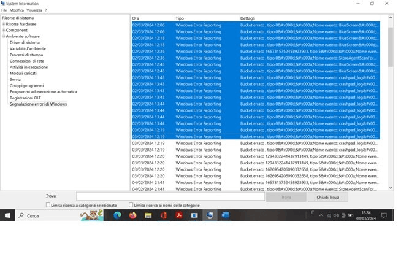The height and width of the screenshot is (254, 417).
Task: Select Variabili d'ambiente
Action: click(28, 48)
